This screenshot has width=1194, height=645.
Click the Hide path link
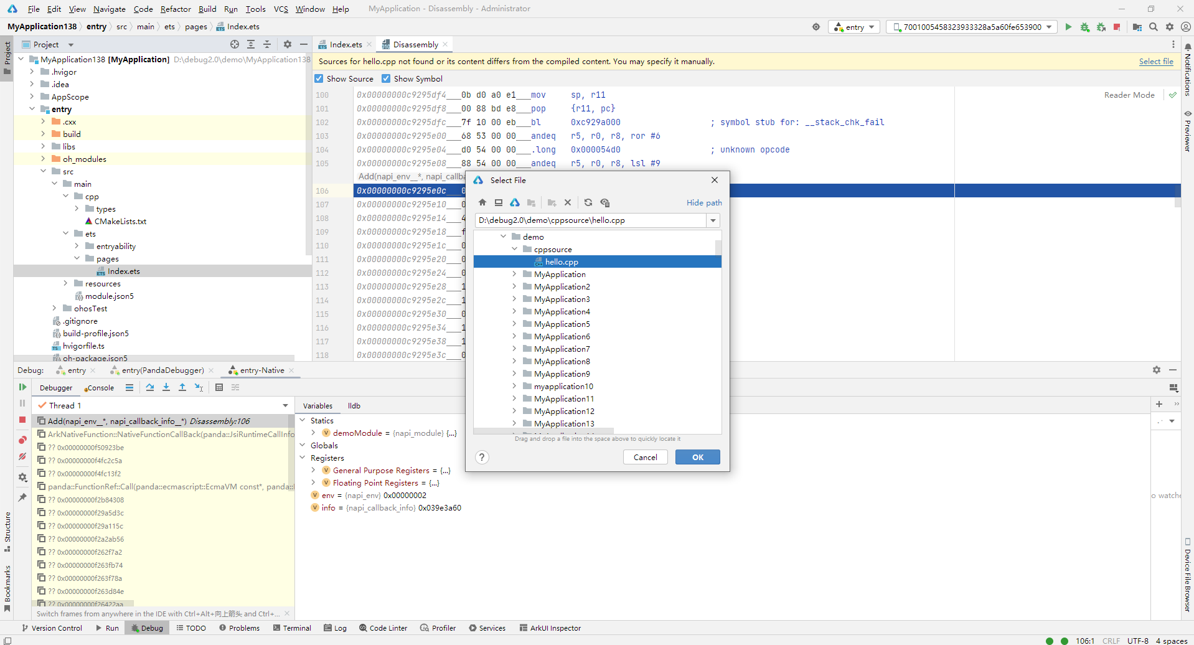[703, 203]
